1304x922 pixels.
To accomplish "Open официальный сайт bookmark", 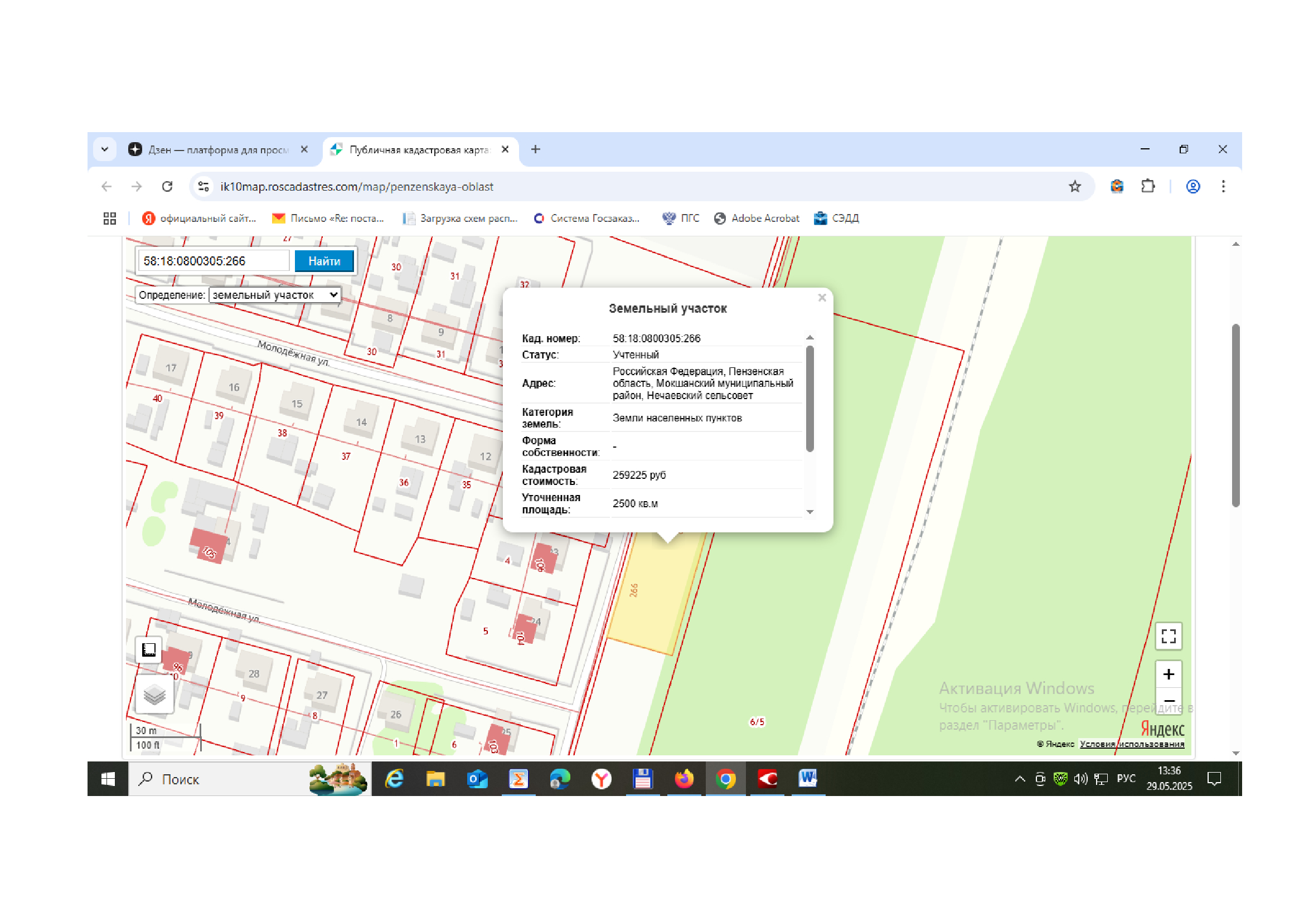I will pyautogui.click(x=200, y=218).
